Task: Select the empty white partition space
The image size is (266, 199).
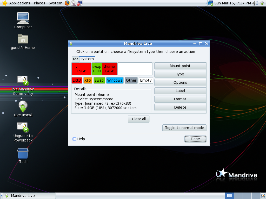Action: click(x=135, y=69)
